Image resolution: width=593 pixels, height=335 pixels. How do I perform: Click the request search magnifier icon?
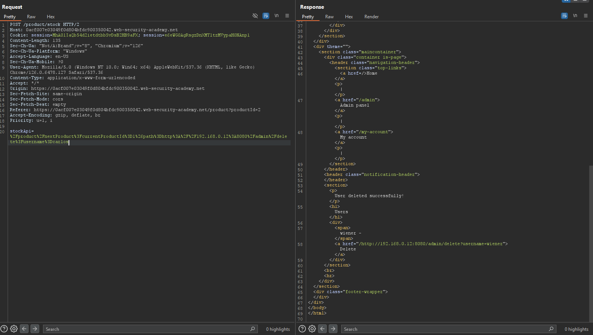pos(253,329)
